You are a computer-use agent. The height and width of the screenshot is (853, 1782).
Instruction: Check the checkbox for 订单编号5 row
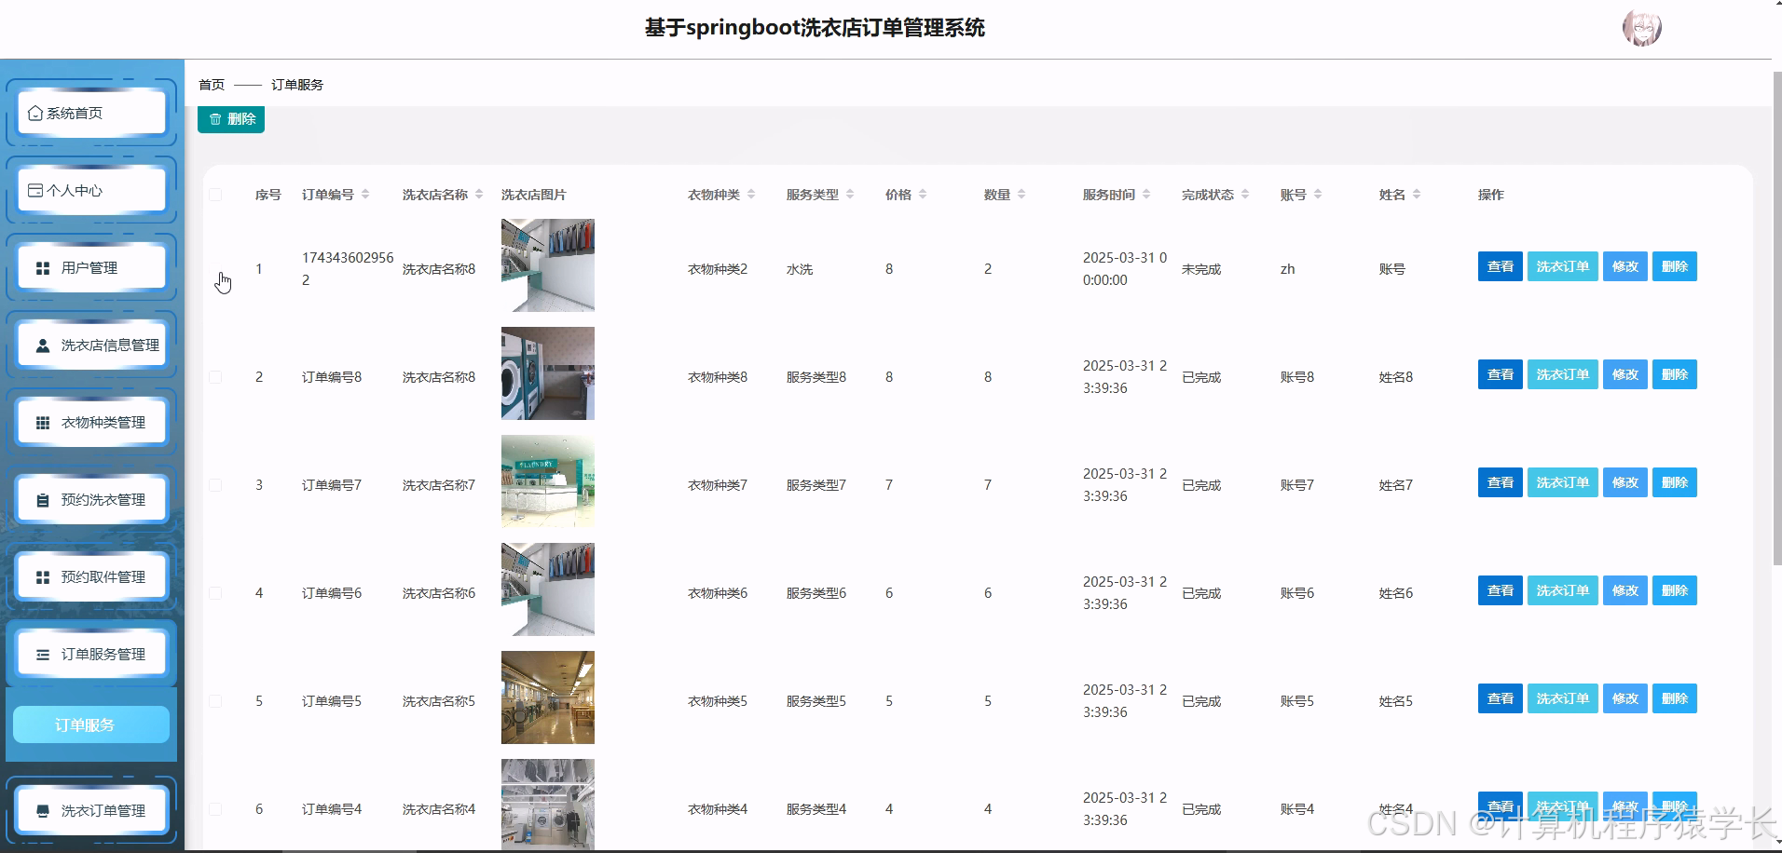pyautogui.click(x=215, y=701)
